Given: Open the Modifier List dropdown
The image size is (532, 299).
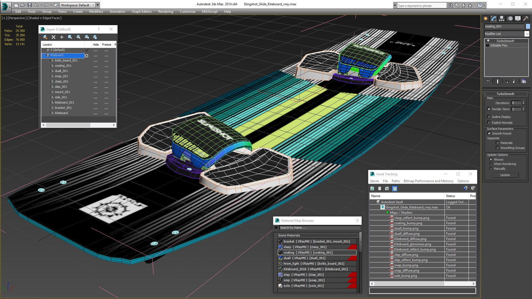Looking at the screenshot, I should click(x=527, y=34).
